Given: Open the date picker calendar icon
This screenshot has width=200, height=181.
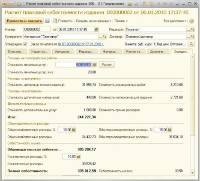Looking at the screenshot, I should click(97, 30).
